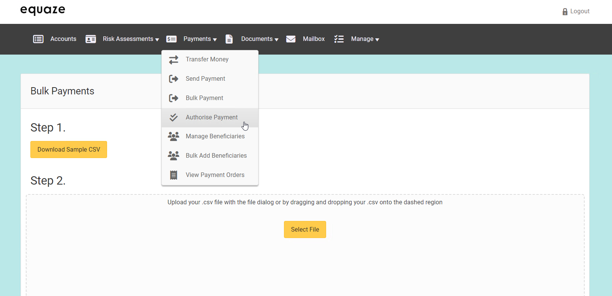Image resolution: width=612 pixels, height=296 pixels.
Task: Expand the Risk Assessments dropdown
Action: (x=131, y=39)
